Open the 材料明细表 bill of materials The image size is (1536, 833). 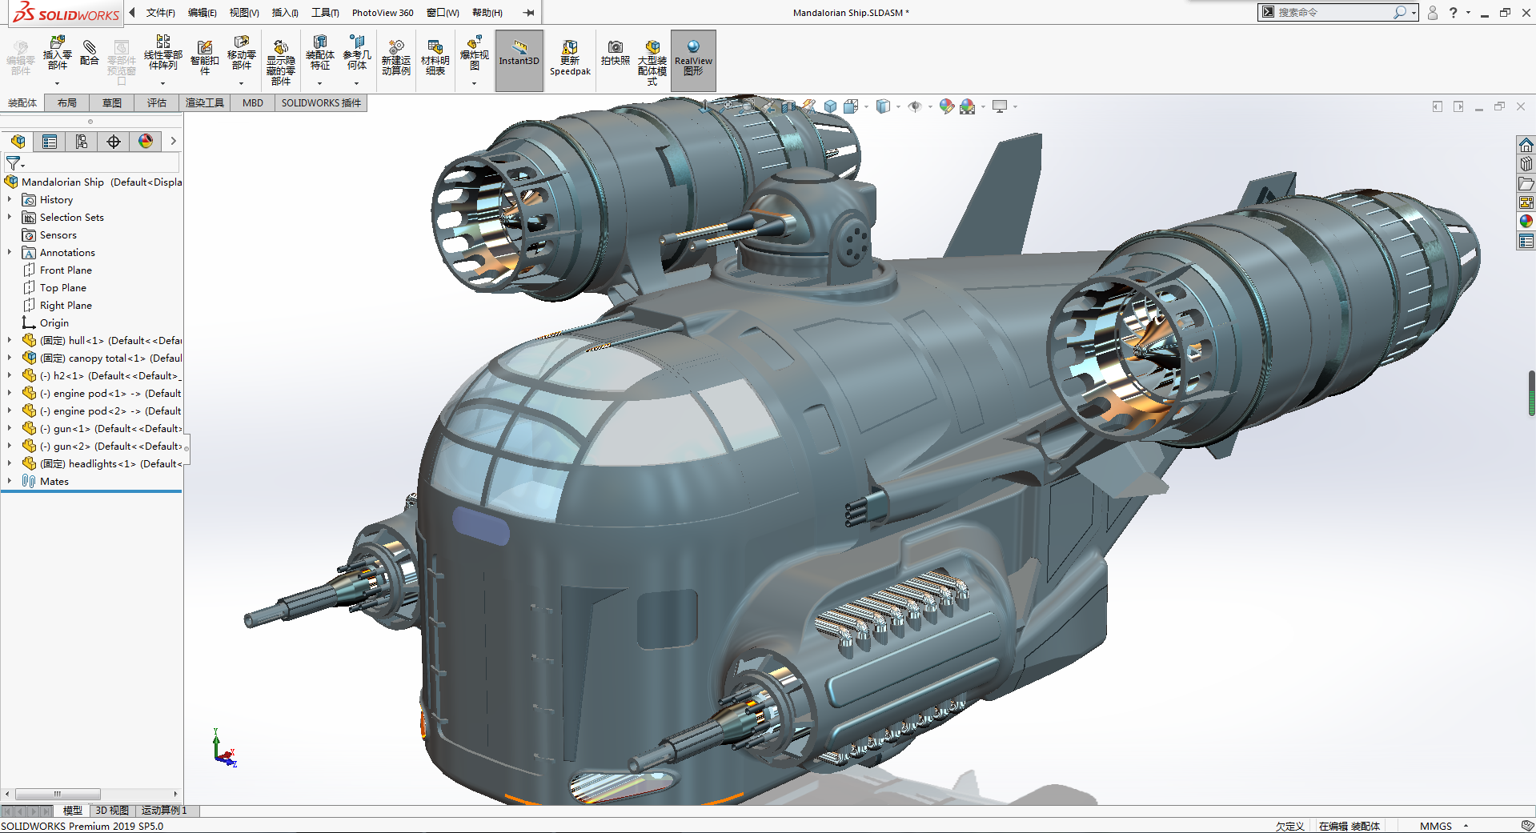[435, 58]
